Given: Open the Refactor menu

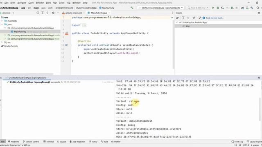Looking at the screenshot, I should point(40,3).
